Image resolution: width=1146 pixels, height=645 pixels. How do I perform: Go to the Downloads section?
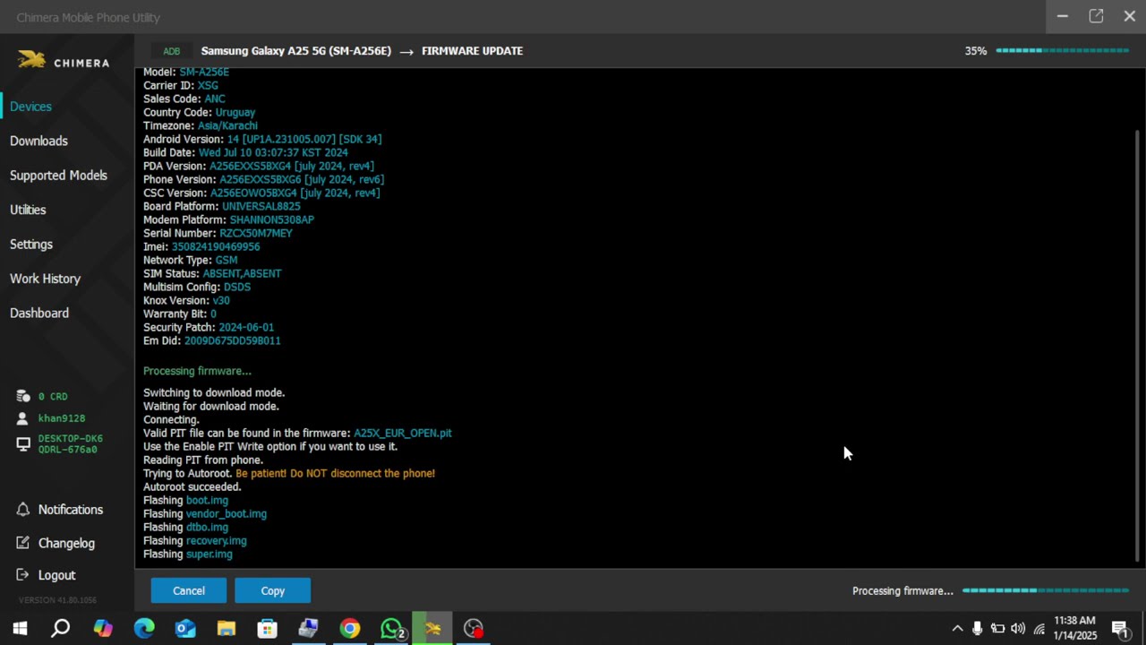(x=38, y=141)
